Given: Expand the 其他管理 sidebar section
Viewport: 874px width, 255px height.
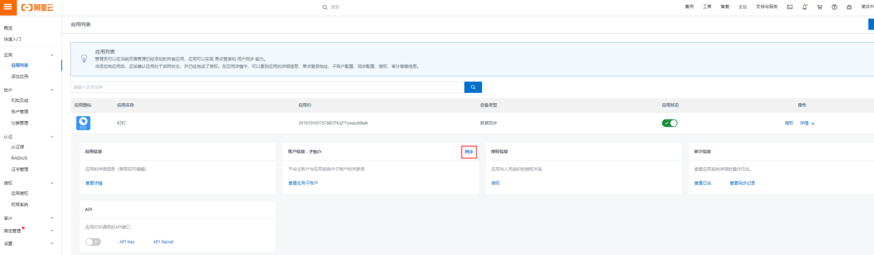Looking at the screenshot, I should (52, 230).
